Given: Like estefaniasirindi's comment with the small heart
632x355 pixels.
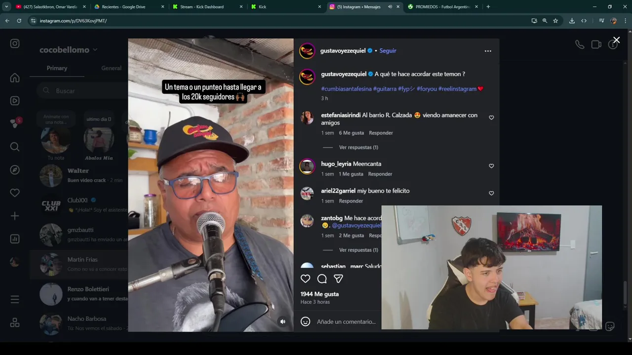Looking at the screenshot, I should click(491, 118).
